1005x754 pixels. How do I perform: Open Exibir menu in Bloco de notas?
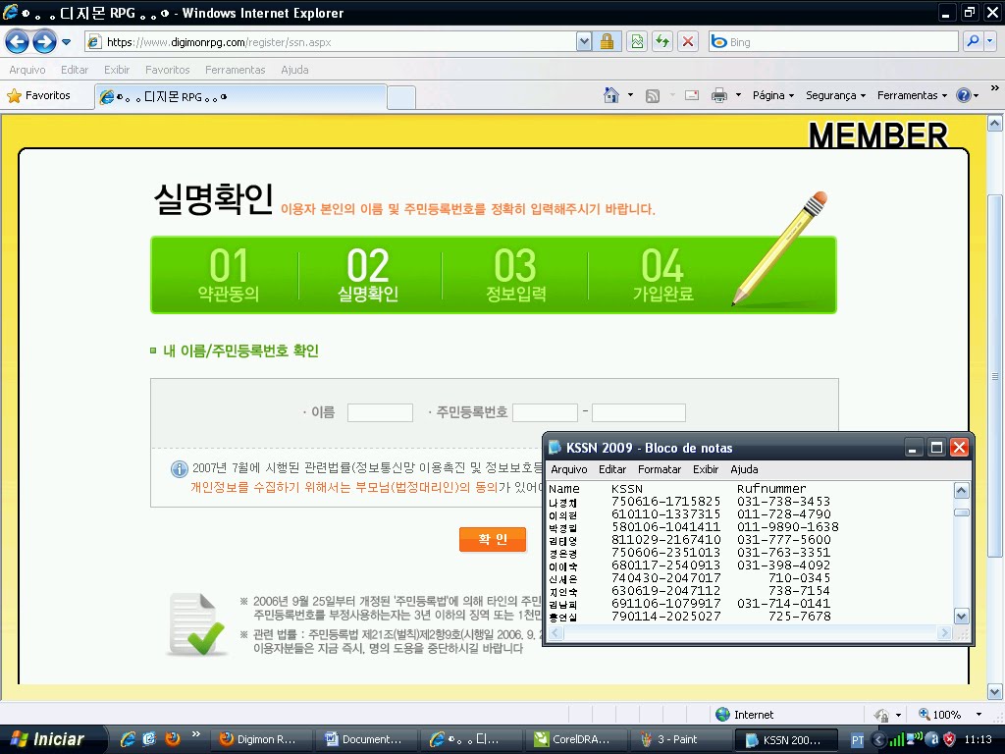pyautogui.click(x=706, y=469)
